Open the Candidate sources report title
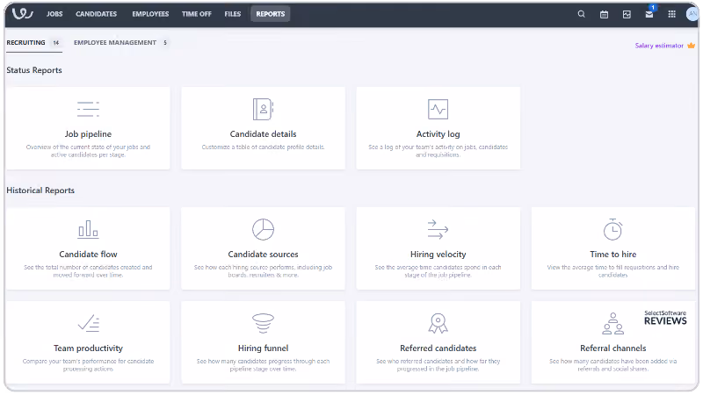Image resolution: width=703 pixels, height=395 pixels. [263, 254]
